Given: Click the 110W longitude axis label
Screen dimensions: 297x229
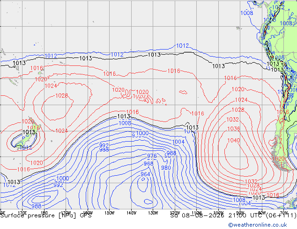Looking at the screenshot, I should pos(197,213).
